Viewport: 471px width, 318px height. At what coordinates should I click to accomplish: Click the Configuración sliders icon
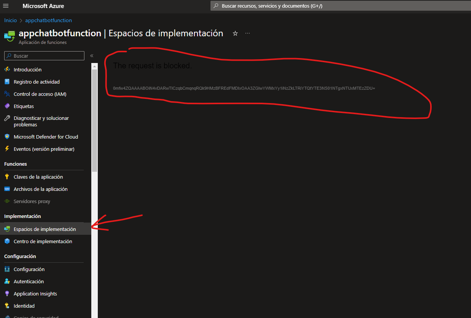click(7, 269)
